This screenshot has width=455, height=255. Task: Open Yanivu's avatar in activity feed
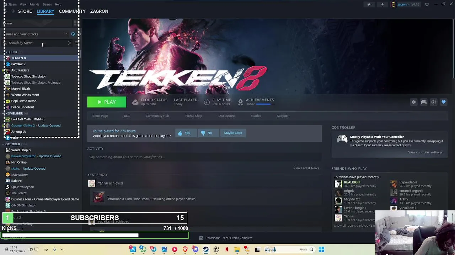(92, 183)
